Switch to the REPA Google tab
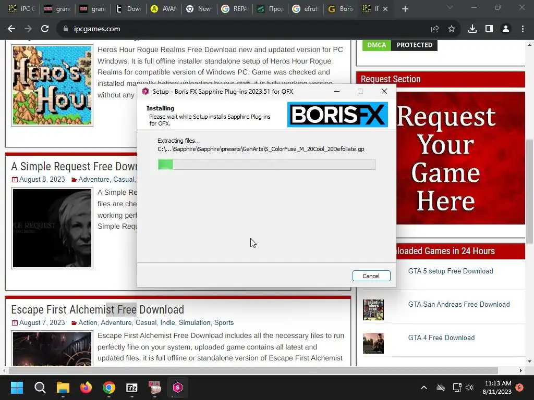Screen dimensions: 534x400 (x=235, y=9)
